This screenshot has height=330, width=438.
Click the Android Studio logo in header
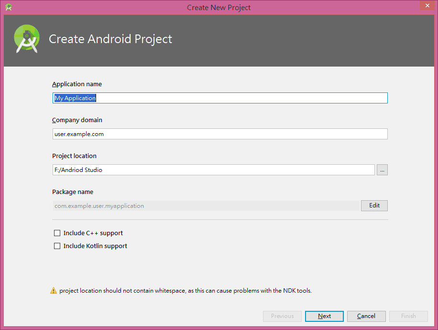click(x=27, y=39)
